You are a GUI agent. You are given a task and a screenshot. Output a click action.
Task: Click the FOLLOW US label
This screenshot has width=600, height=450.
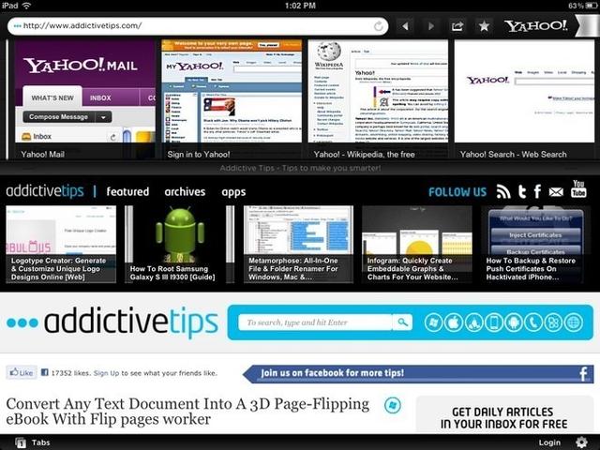(x=457, y=191)
